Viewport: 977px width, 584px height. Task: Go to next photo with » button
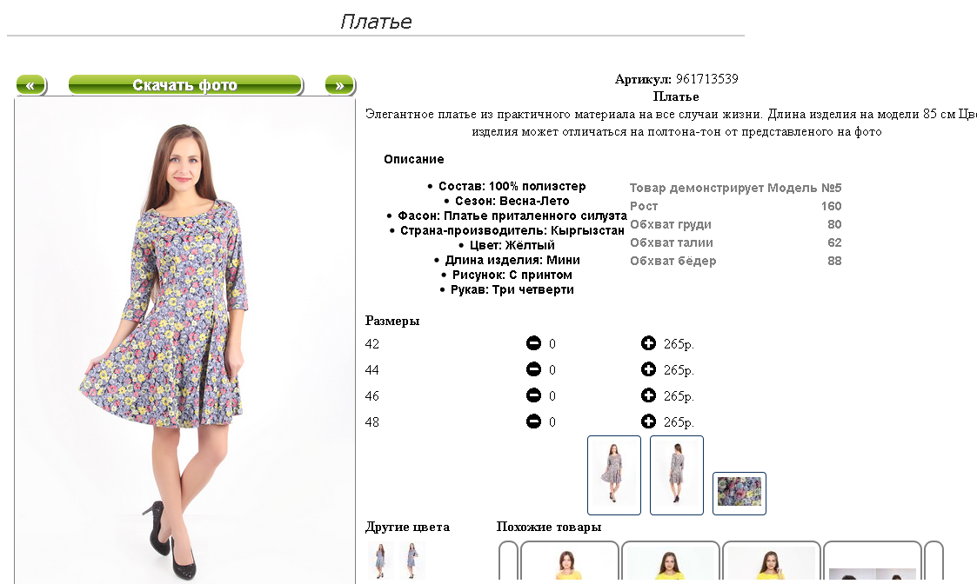[x=339, y=84]
